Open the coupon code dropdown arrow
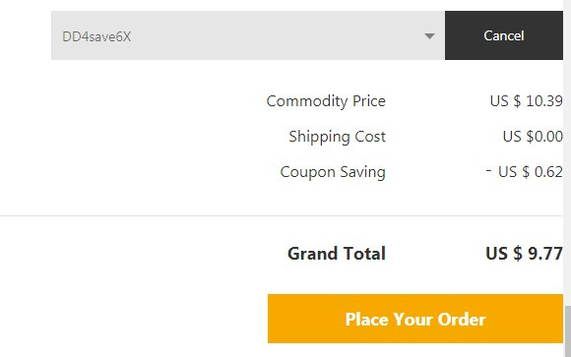Image resolution: width=571 pixels, height=357 pixels. click(x=429, y=36)
